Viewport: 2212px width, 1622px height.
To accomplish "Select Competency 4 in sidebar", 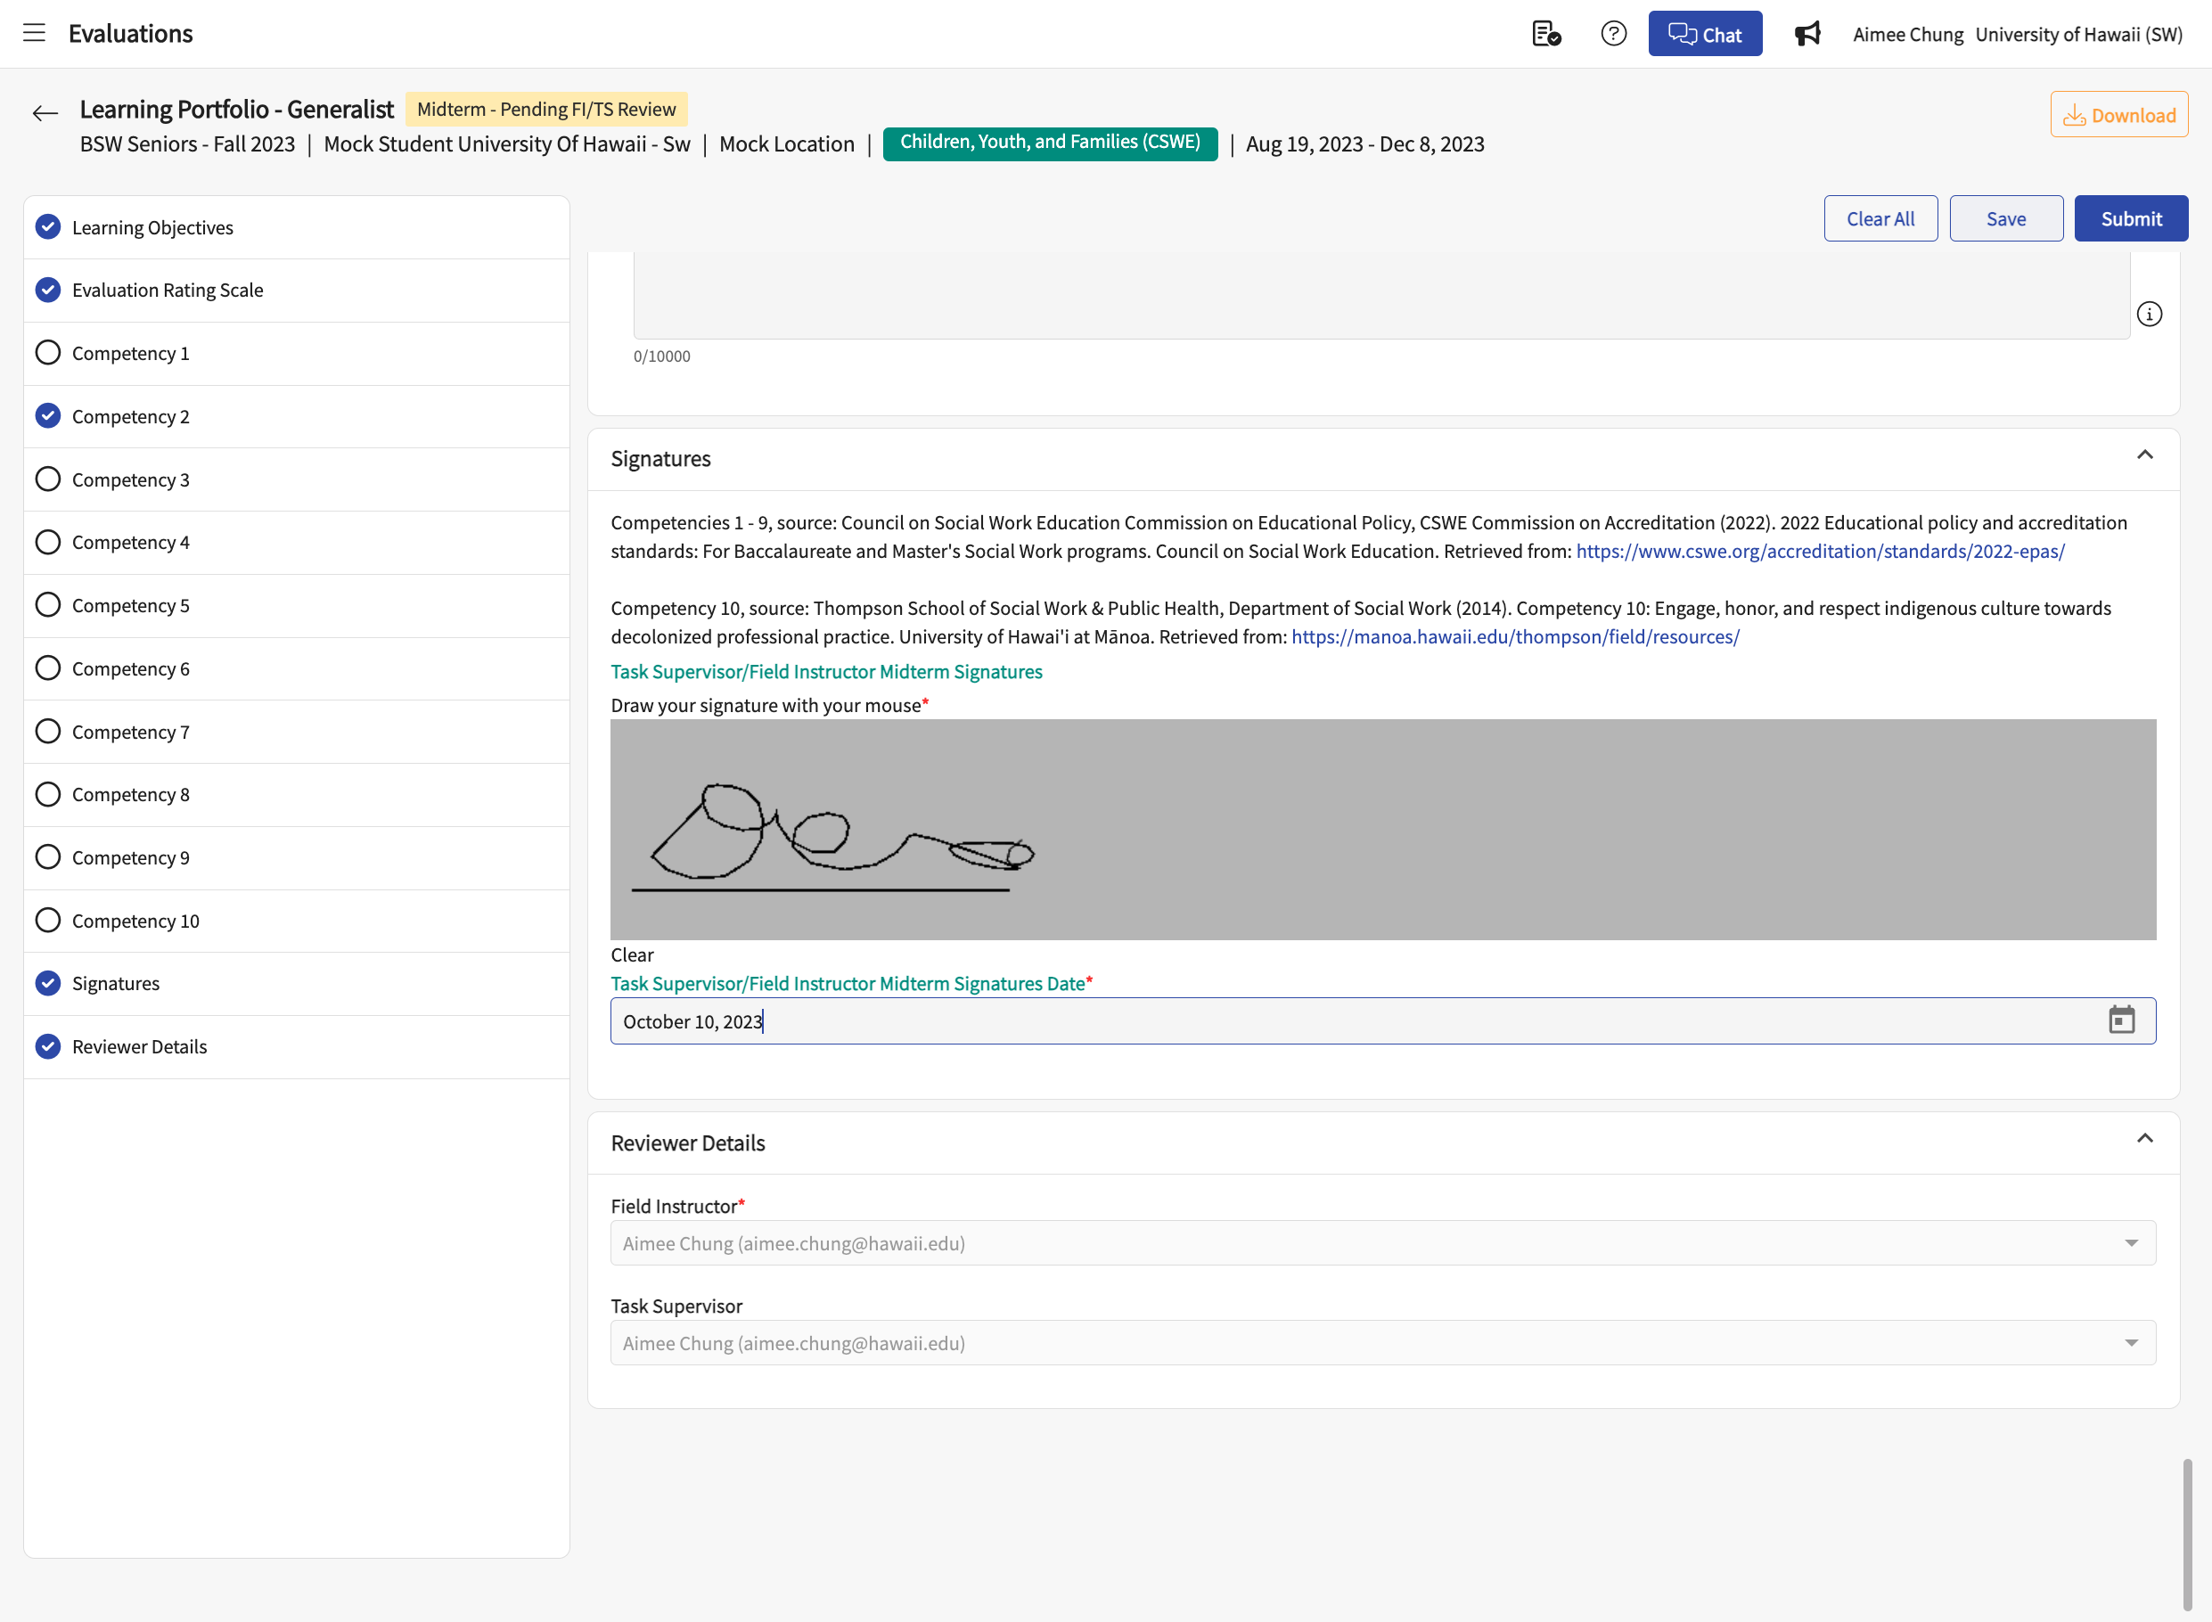I will tap(297, 542).
